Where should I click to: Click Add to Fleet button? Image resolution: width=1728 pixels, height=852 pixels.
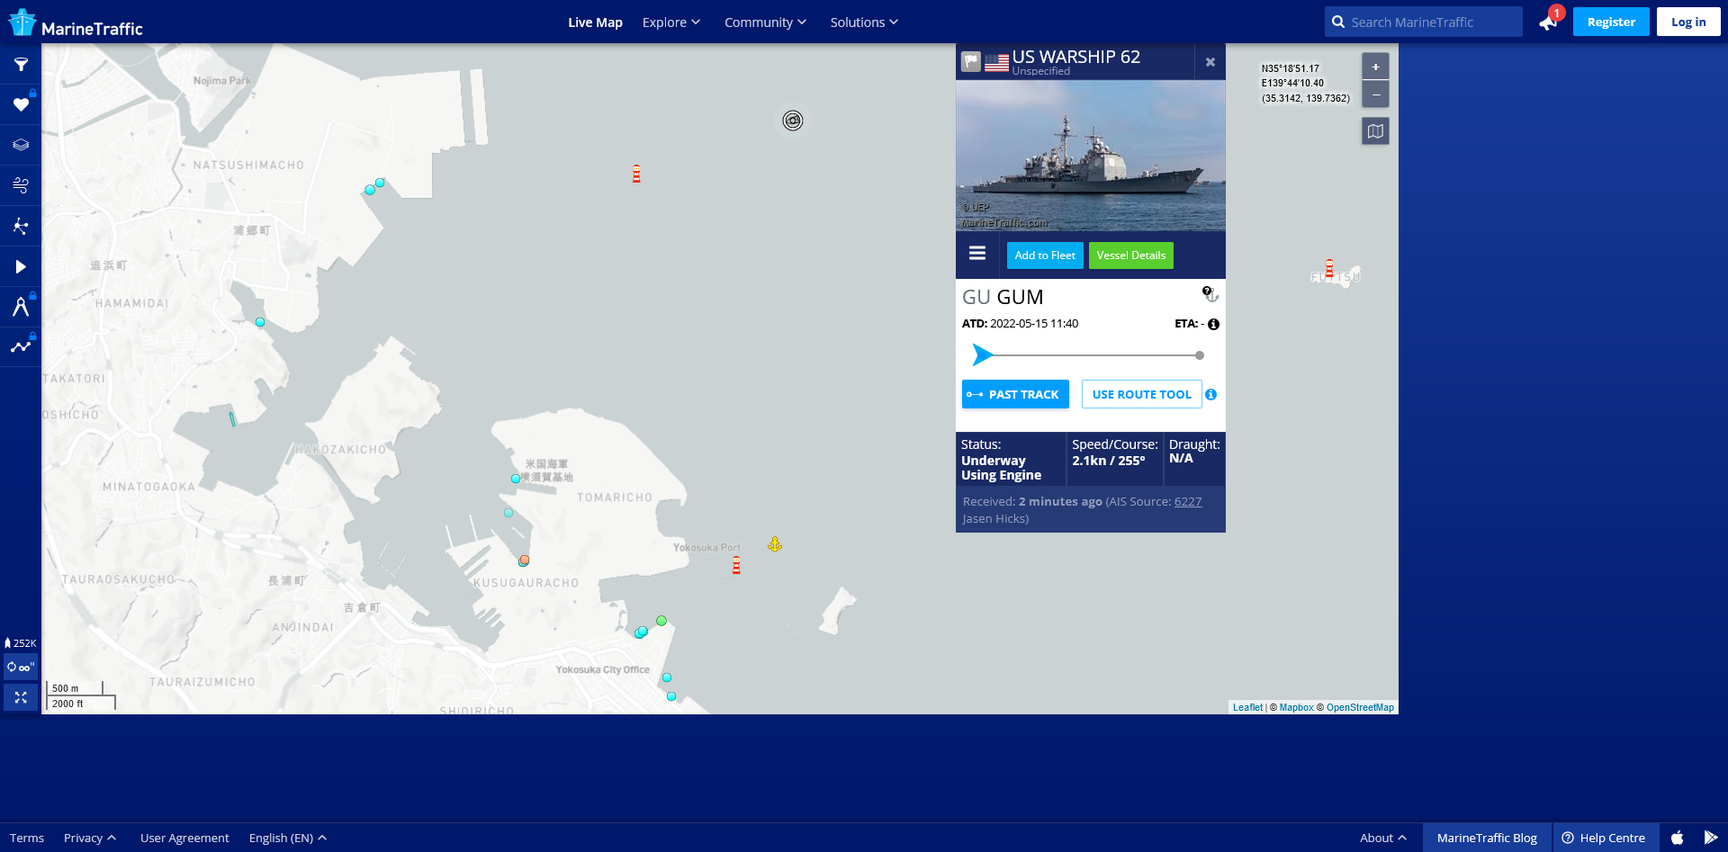pyautogui.click(x=1045, y=256)
